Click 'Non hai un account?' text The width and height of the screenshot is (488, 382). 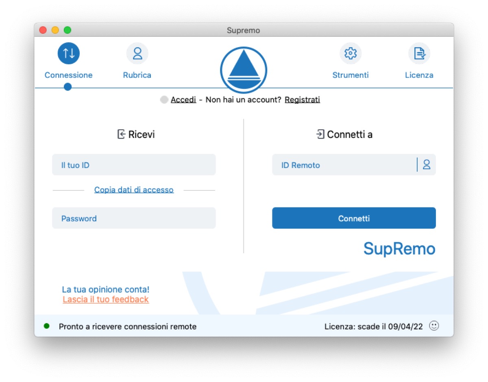(243, 100)
